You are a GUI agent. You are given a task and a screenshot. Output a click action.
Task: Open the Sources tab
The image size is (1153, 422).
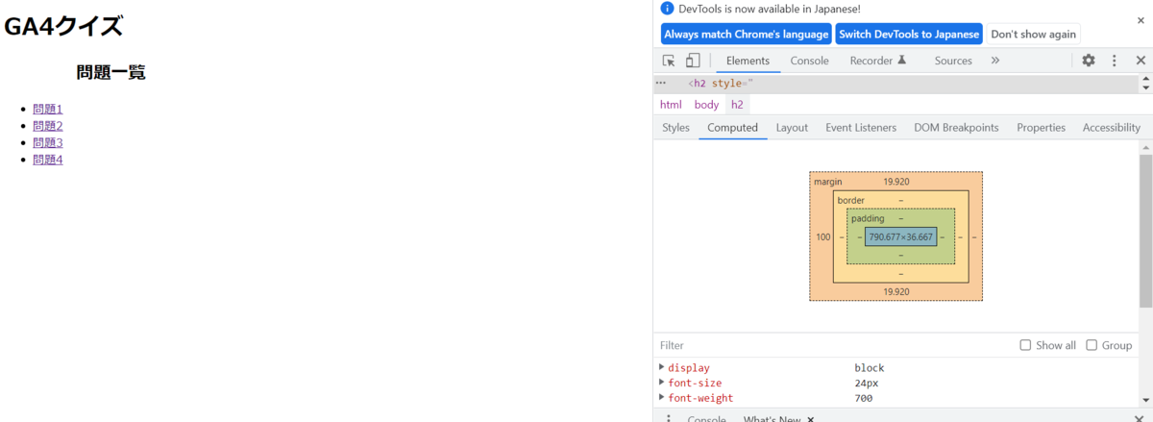point(953,61)
